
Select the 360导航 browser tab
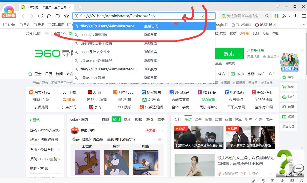click(46, 7)
